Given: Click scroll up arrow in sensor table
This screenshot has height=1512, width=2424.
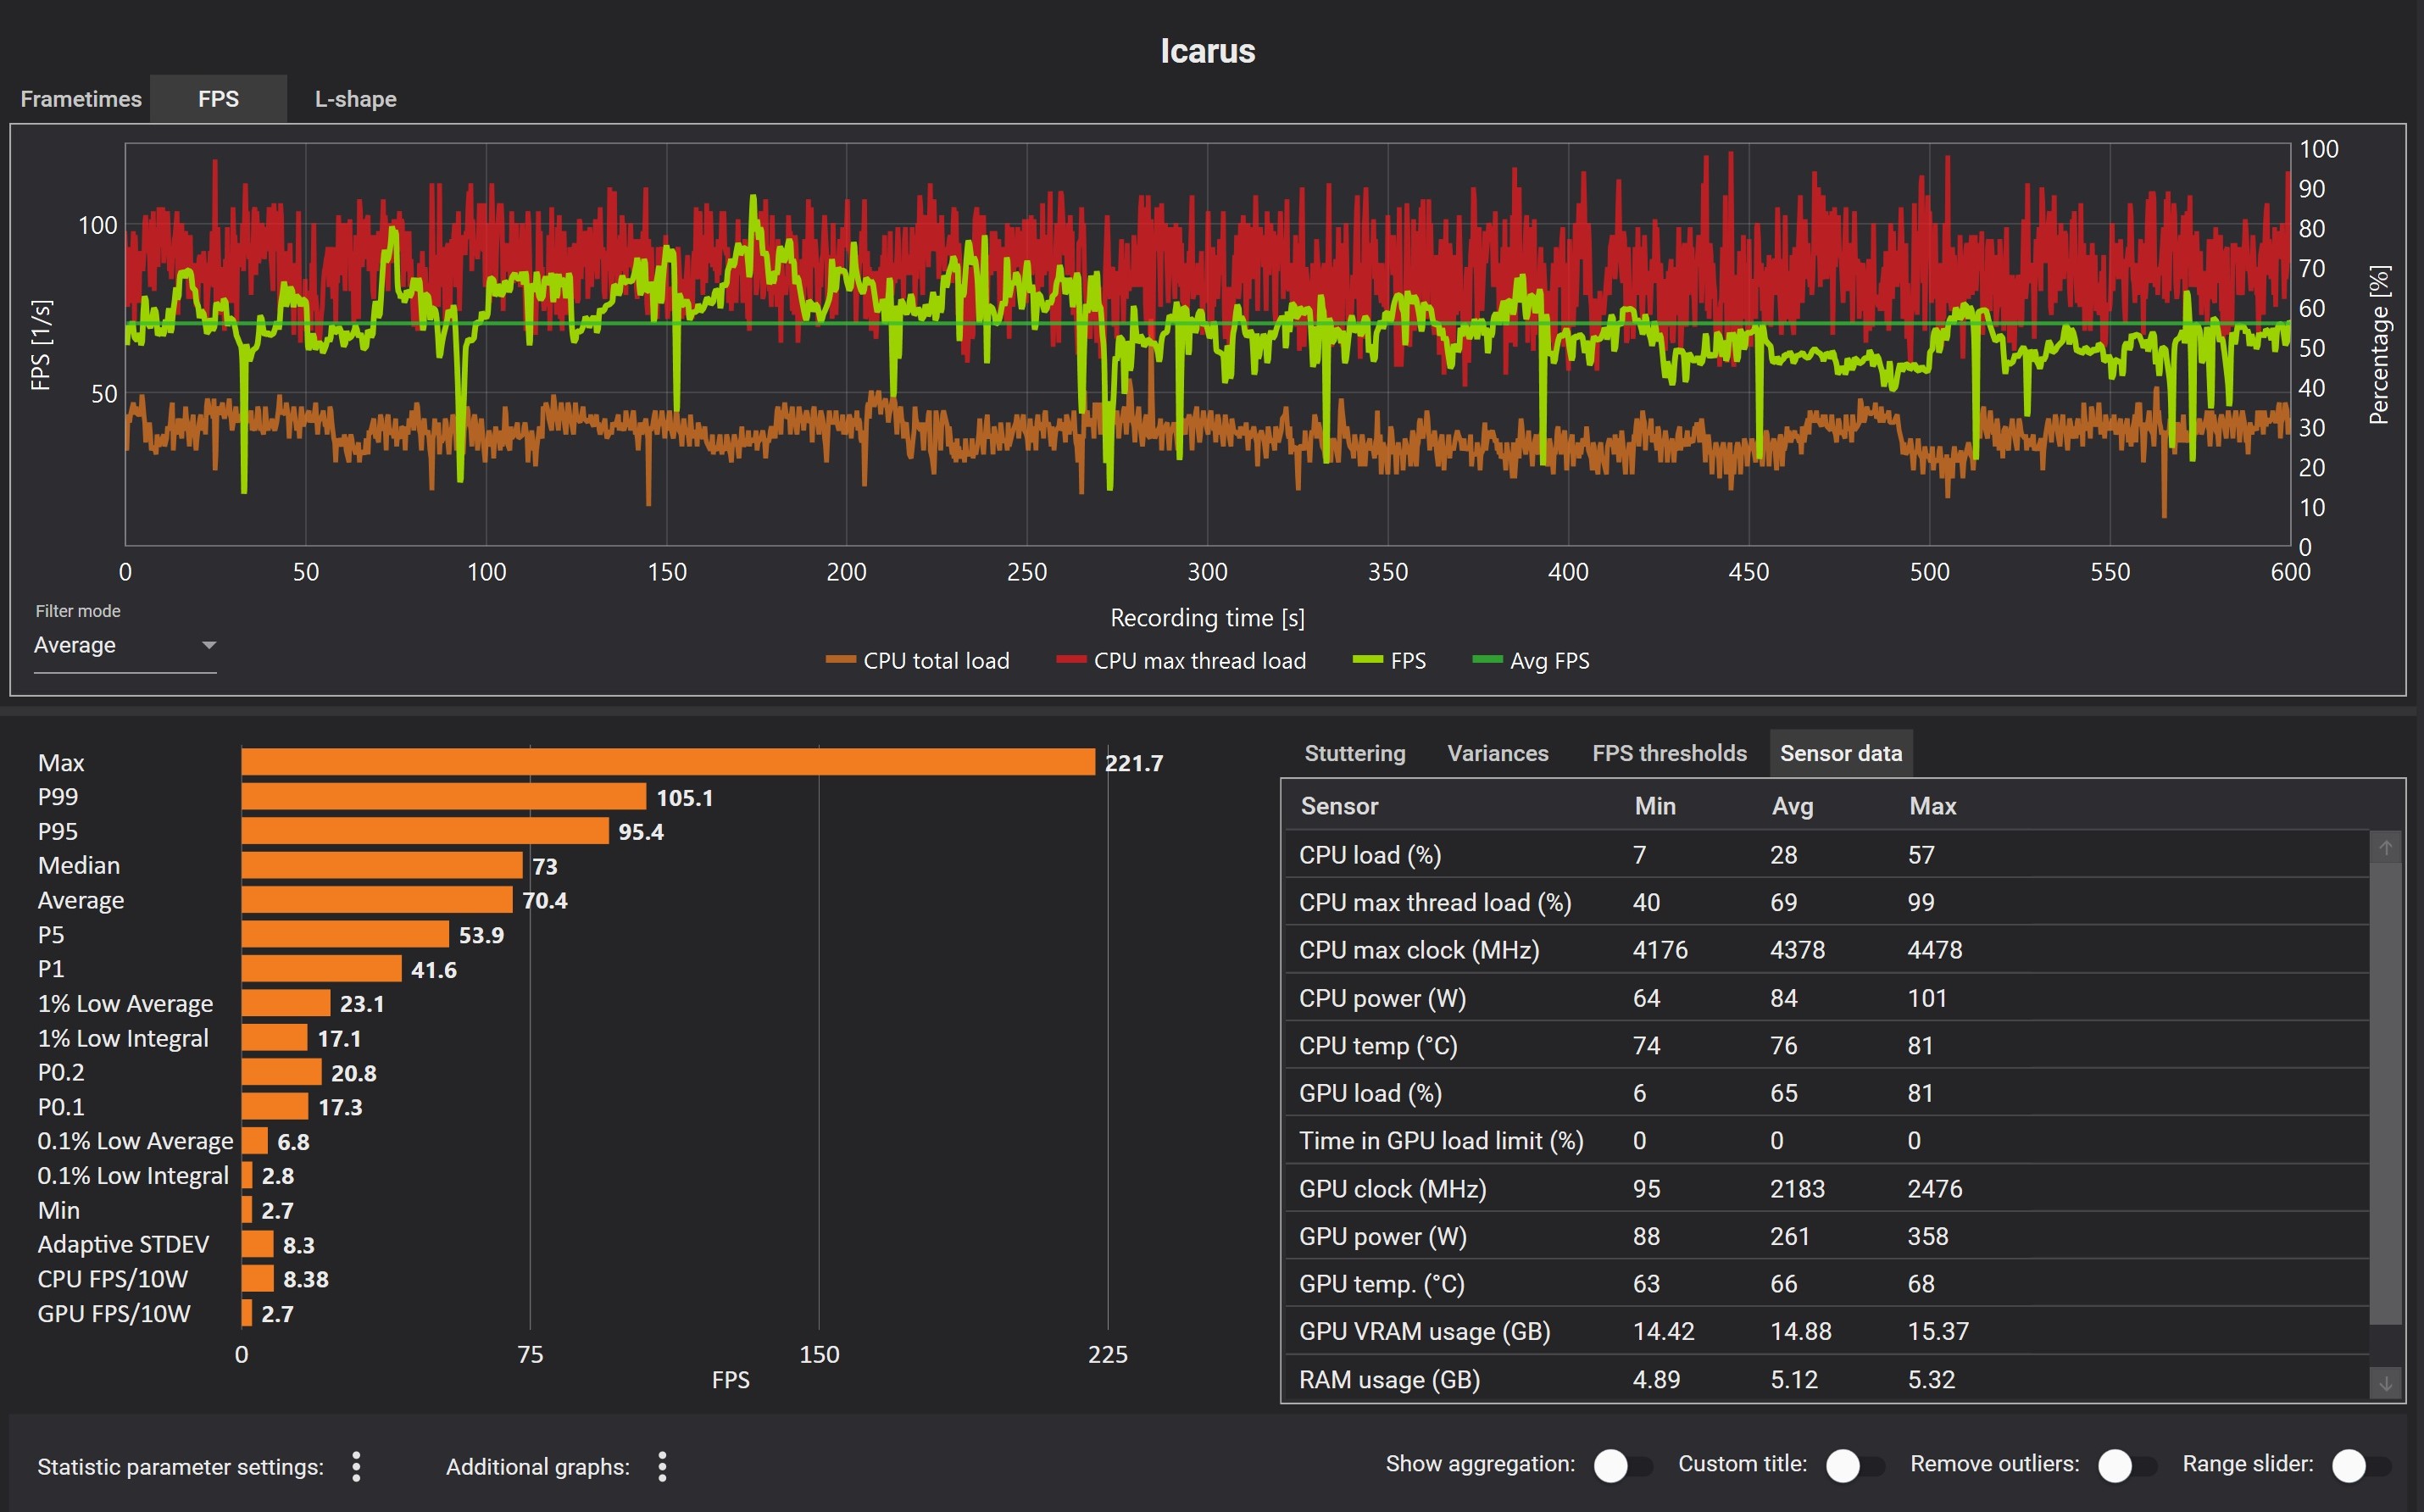Looking at the screenshot, I should [2385, 848].
